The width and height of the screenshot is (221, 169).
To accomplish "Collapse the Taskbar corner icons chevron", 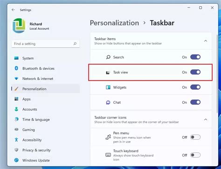I will [x=206, y=120].
